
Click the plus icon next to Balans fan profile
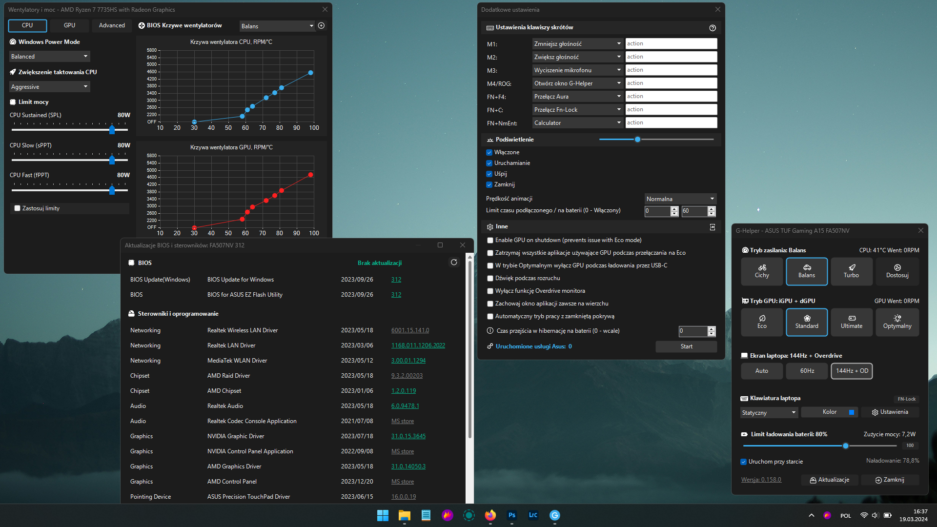(321, 26)
